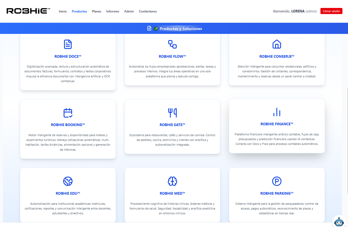Click the description starting 'Automatización para instituciones académicas'

68,208
